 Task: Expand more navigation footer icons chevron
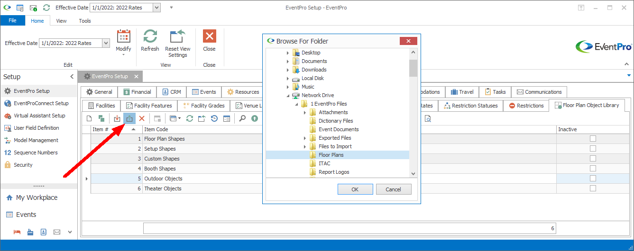[70, 232]
